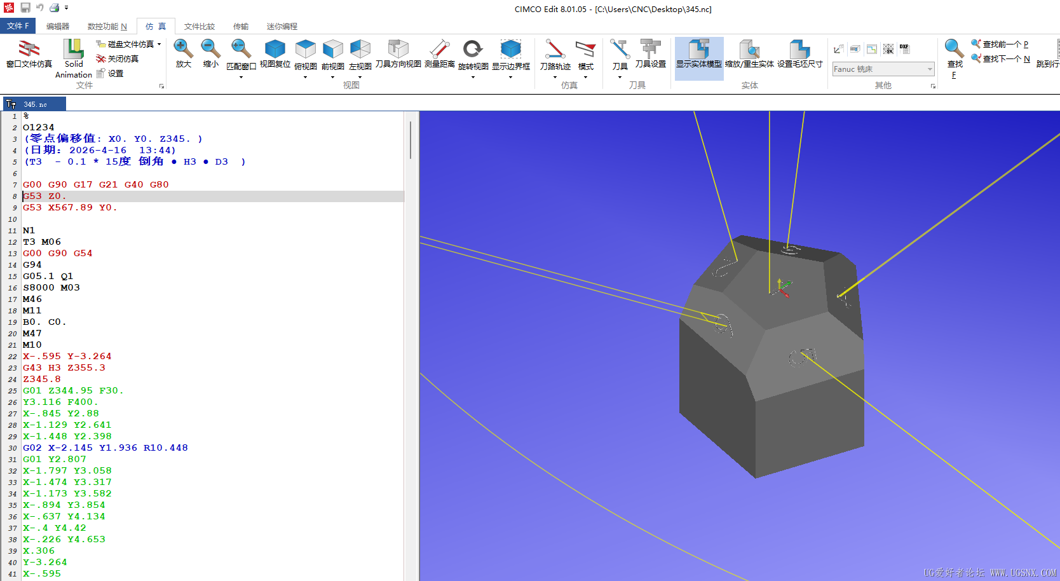
Task: Toggle 显示实体模型 solid model display
Action: point(699,58)
